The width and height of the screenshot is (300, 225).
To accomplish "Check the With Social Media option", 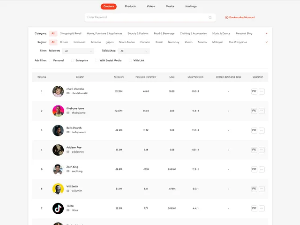I will [97, 60].
